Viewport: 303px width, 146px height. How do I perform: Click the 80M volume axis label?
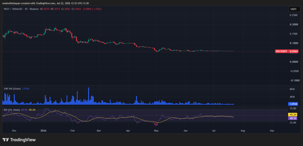pyautogui.click(x=292, y=89)
